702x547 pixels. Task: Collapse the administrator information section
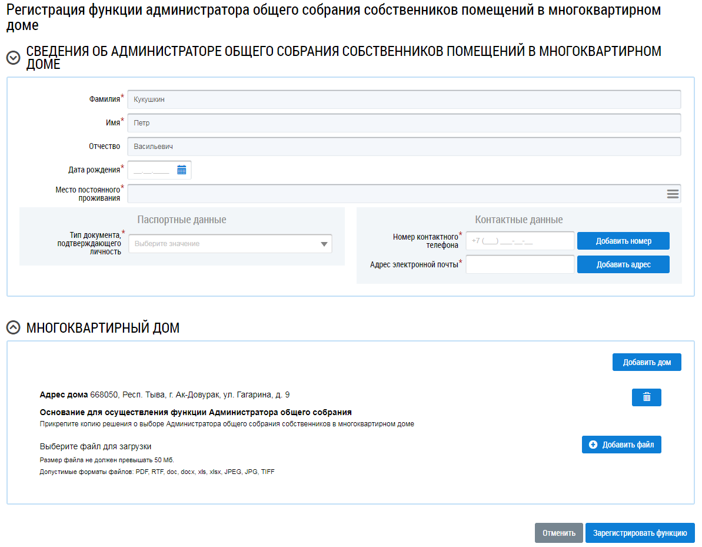tap(13, 58)
